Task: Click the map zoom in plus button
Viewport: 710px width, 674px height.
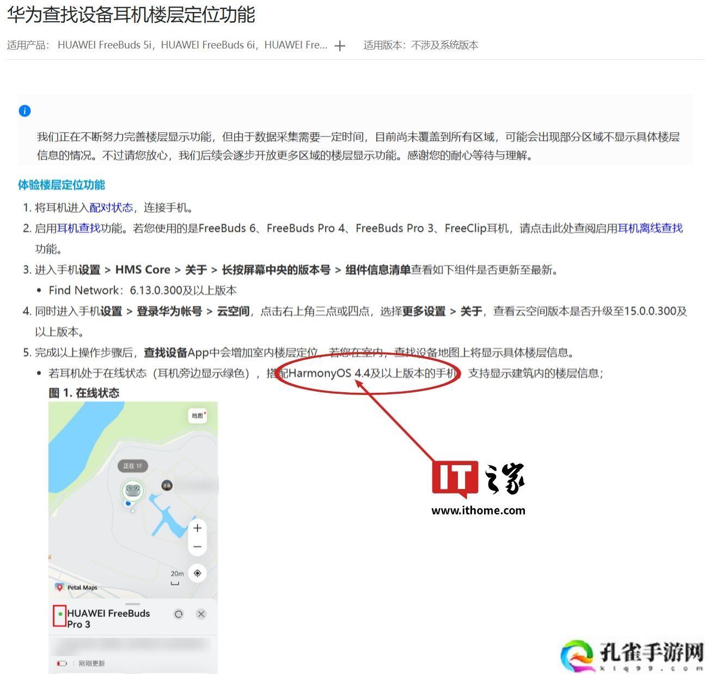Action: (x=197, y=528)
